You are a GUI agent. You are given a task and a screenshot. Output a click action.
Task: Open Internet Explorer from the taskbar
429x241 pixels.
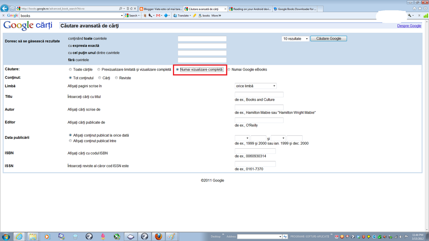(x=19, y=236)
